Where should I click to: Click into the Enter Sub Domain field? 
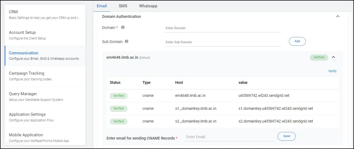pos(222,42)
